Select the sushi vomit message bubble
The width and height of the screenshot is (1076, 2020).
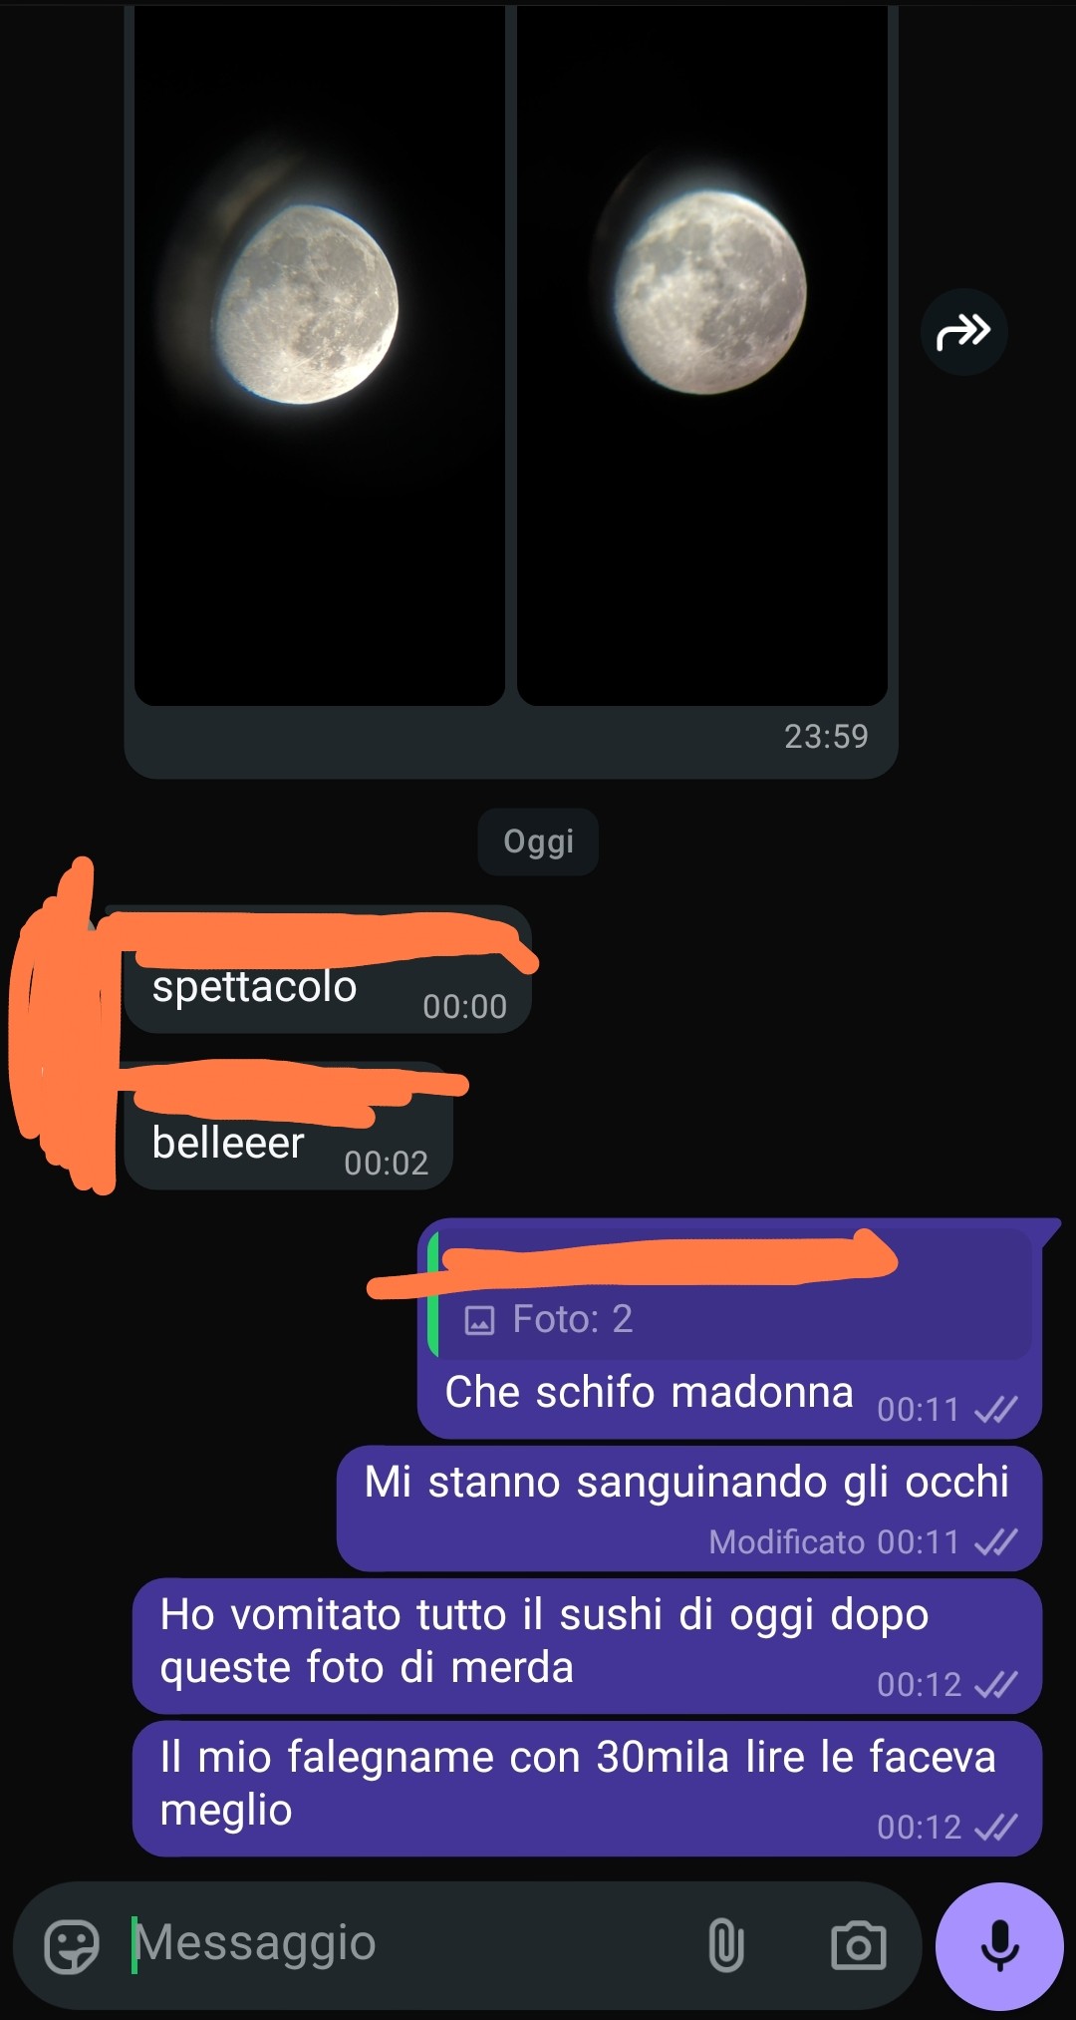coord(588,1646)
